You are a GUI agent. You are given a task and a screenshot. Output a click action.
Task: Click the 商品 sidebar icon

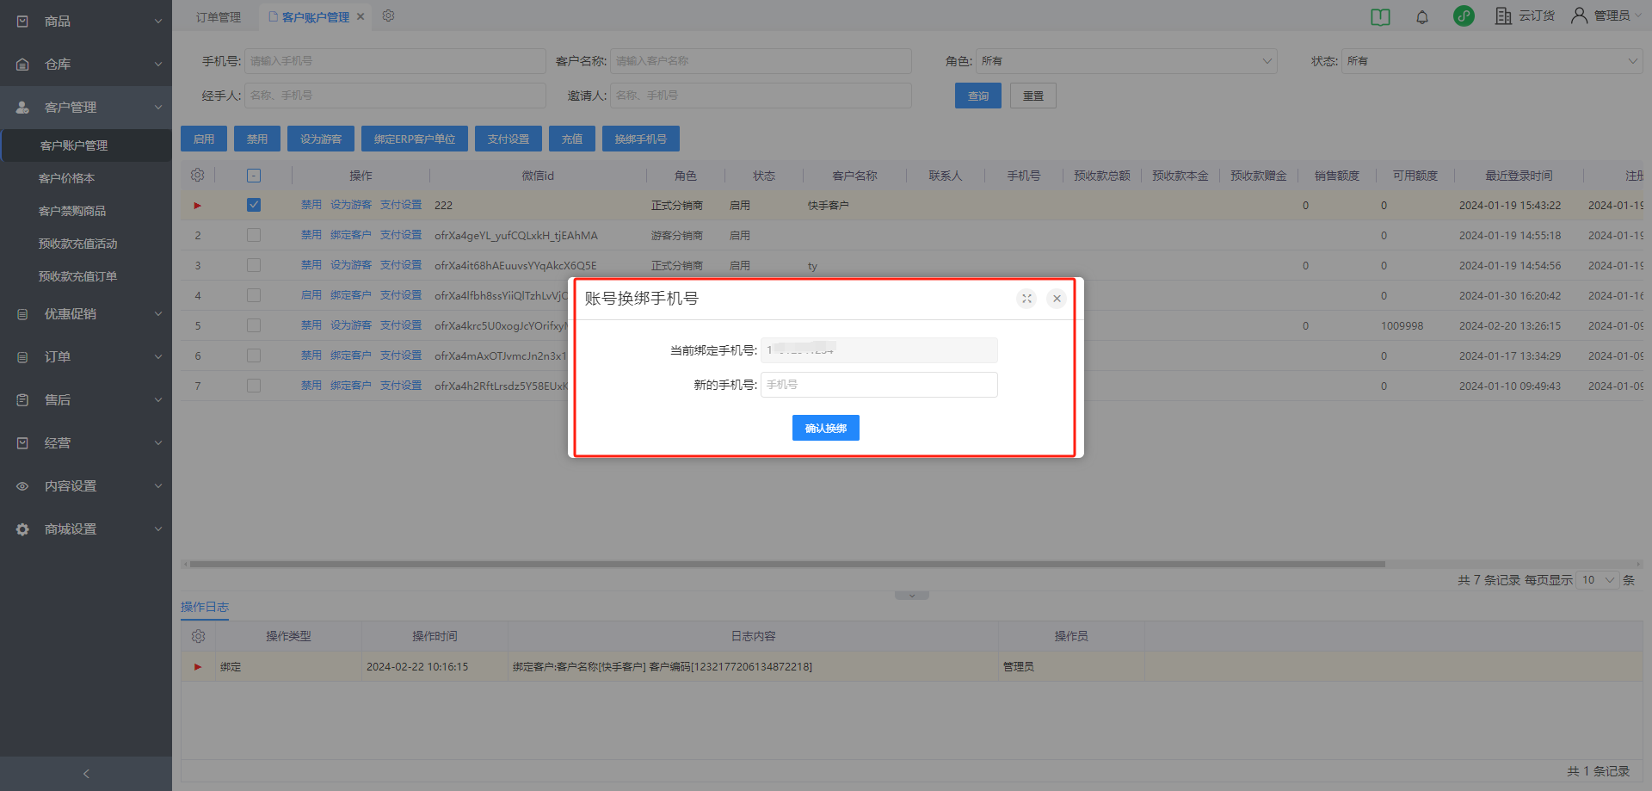click(22, 21)
